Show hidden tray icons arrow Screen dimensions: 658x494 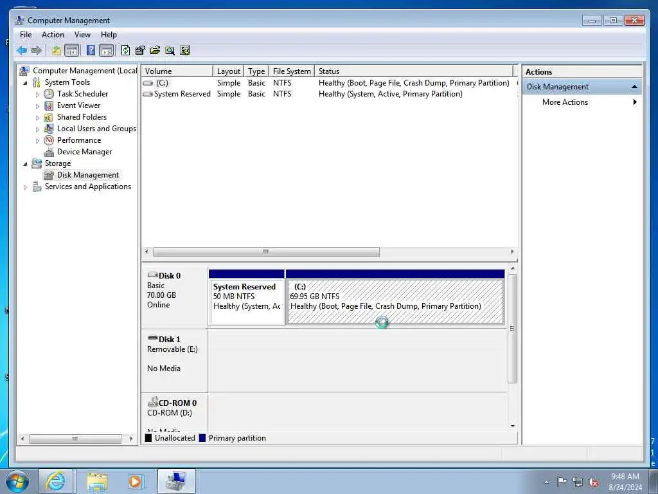click(546, 482)
